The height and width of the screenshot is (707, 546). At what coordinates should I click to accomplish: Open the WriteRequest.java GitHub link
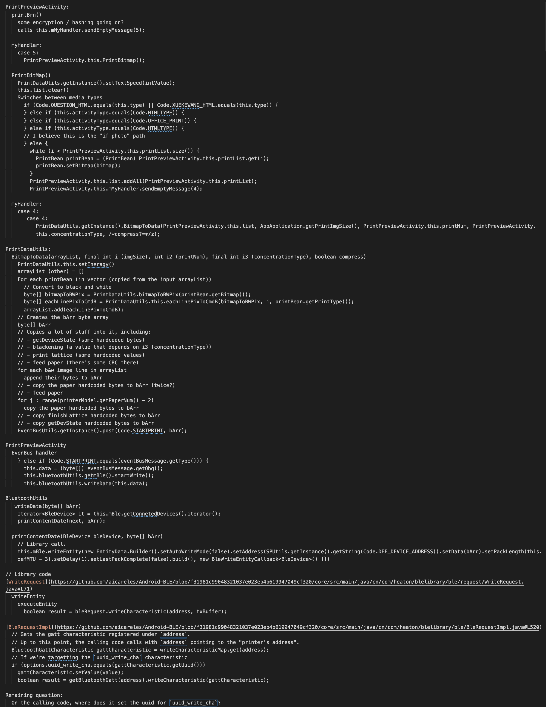coord(287,582)
